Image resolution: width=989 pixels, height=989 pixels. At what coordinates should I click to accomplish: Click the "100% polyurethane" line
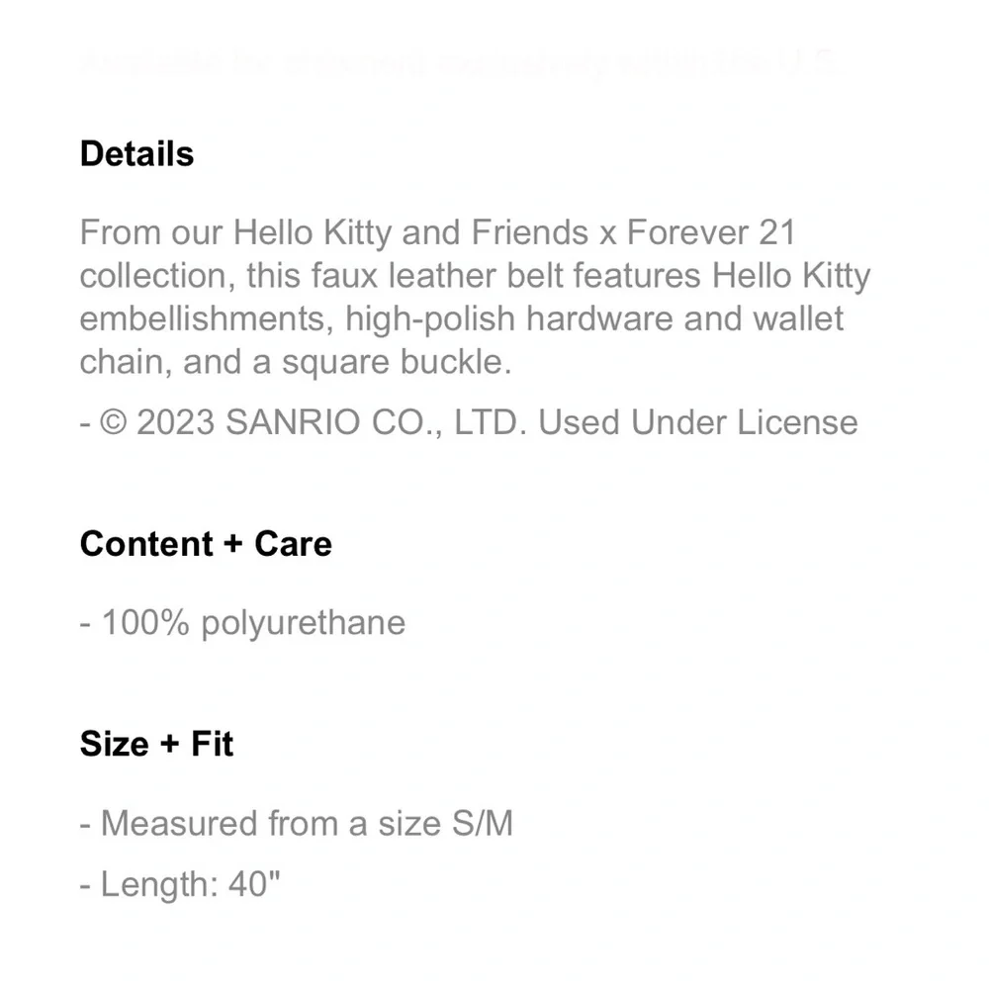point(252,623)
